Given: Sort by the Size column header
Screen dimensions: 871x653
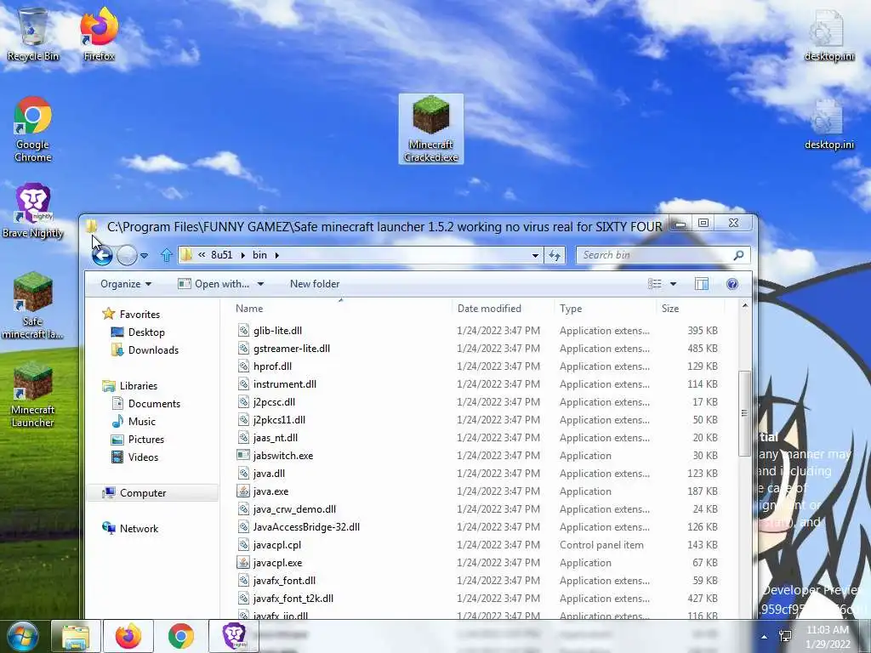Looking at the screenshot, I should click(690, 308).
